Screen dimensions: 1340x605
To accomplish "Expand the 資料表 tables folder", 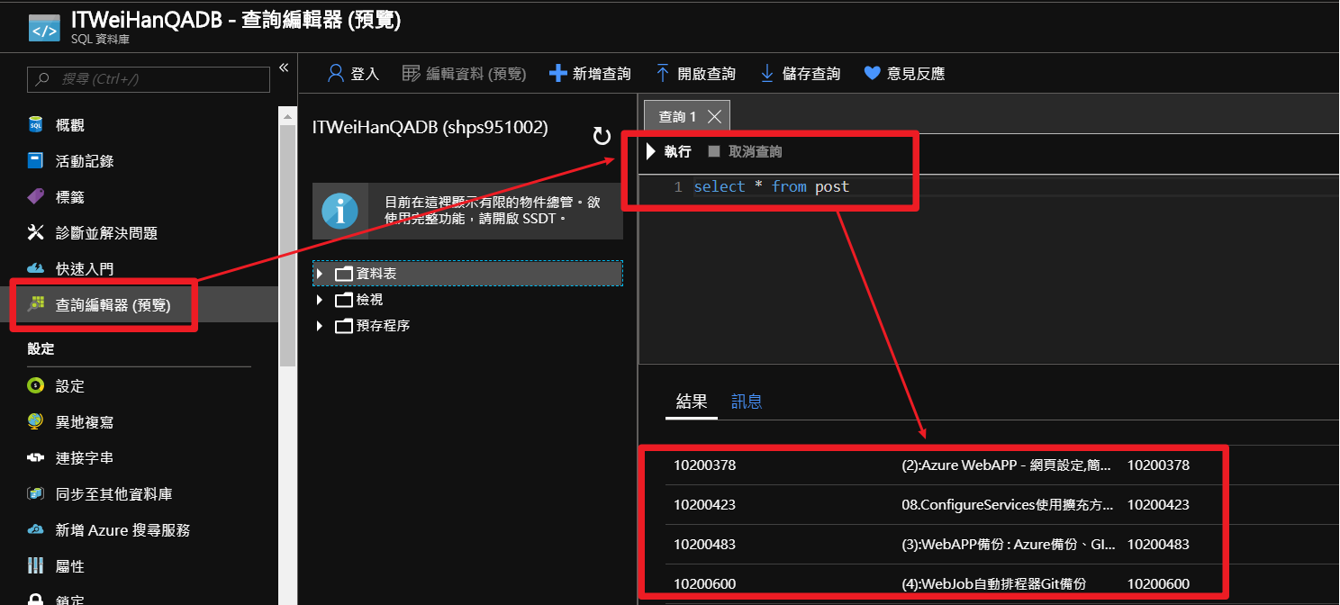I will click(320, 274).
